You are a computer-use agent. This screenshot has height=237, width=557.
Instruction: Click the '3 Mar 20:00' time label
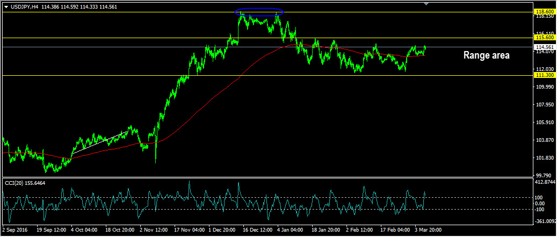pyautogui.click(x=429, y=230)
